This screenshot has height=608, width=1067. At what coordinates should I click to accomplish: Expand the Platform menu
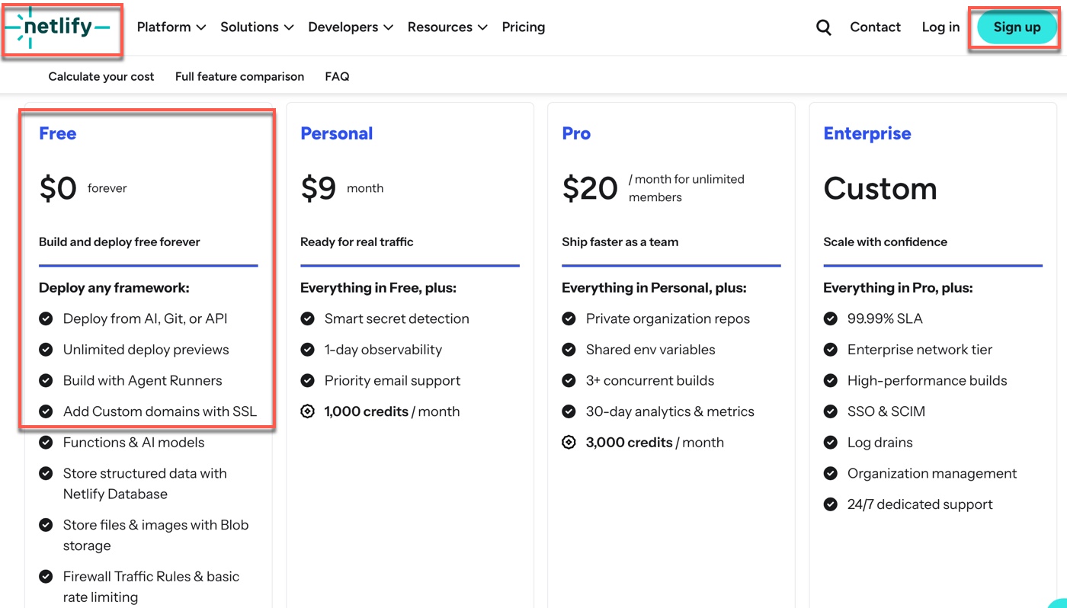(171, 27)
